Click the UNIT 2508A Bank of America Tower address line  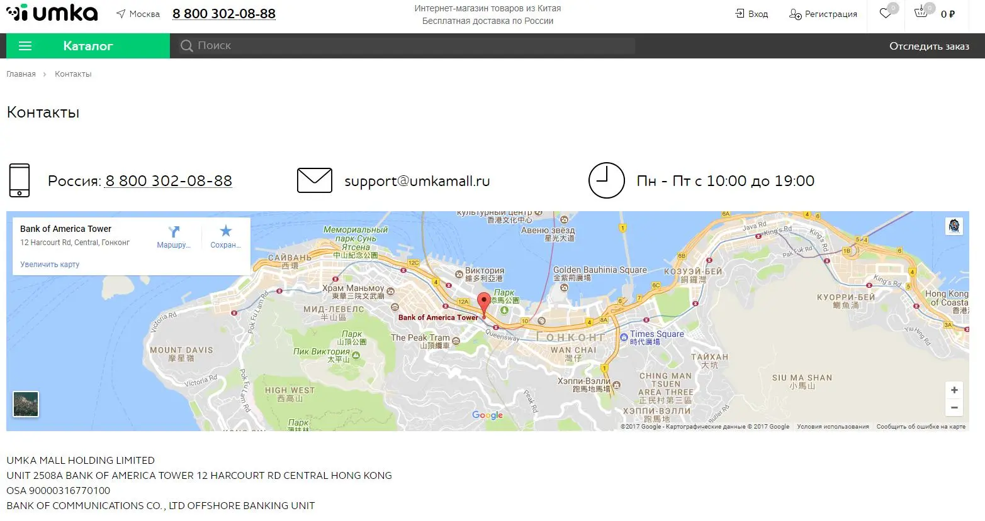tap(199, 476)
